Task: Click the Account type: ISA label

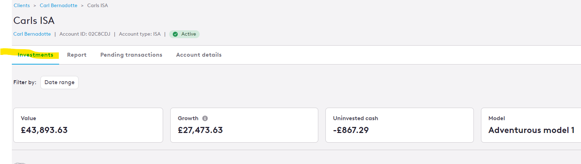Action: coord(140,34)
